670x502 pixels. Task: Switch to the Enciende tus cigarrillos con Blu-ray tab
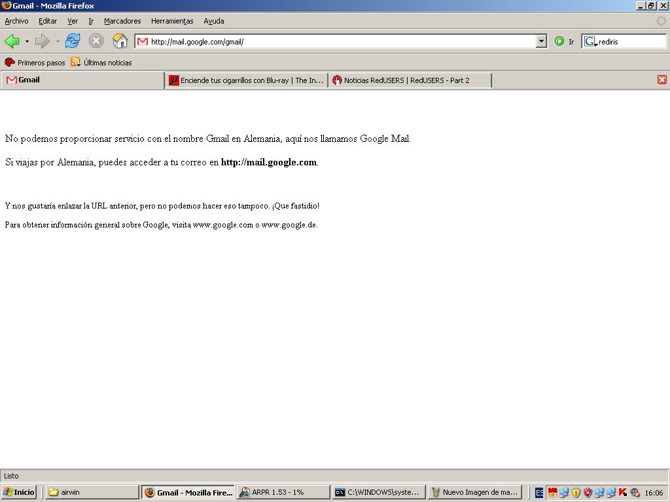(247, 80)
